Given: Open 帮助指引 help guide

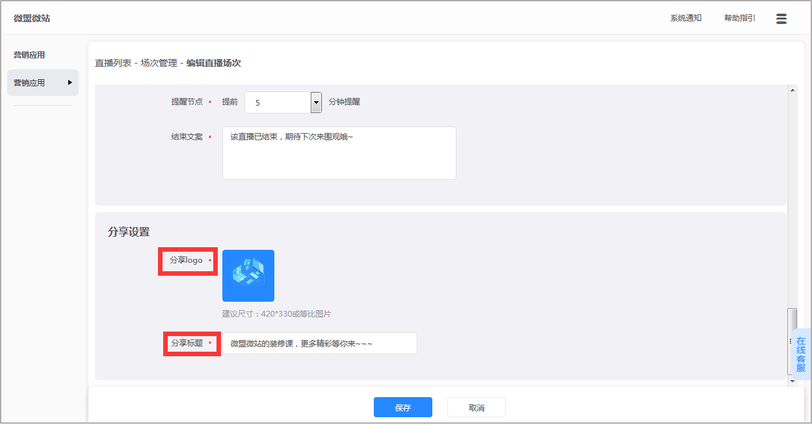Looking at the screenshot, I should click(x=739, y=18).
